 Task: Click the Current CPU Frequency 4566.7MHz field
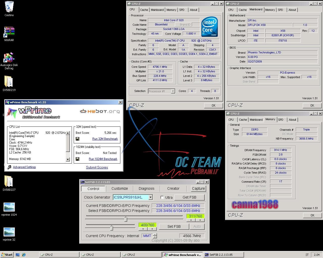tap(192, 236)
